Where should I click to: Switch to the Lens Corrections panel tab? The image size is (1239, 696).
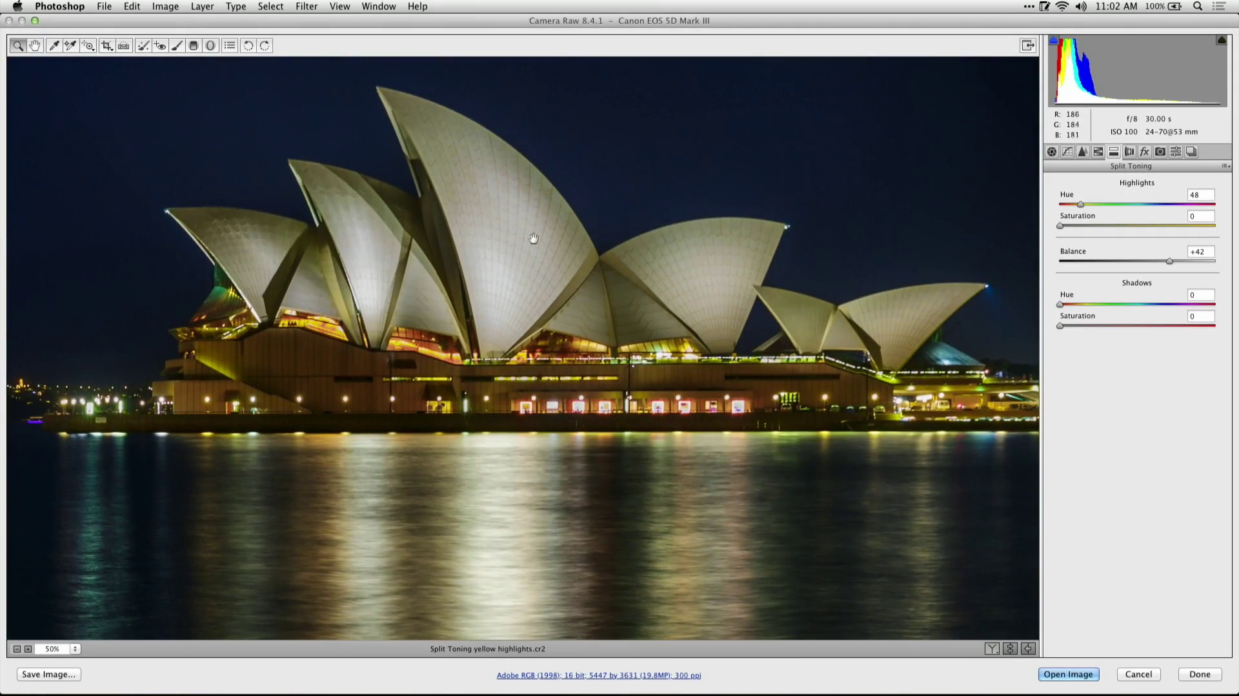[x=1129, y=152]
